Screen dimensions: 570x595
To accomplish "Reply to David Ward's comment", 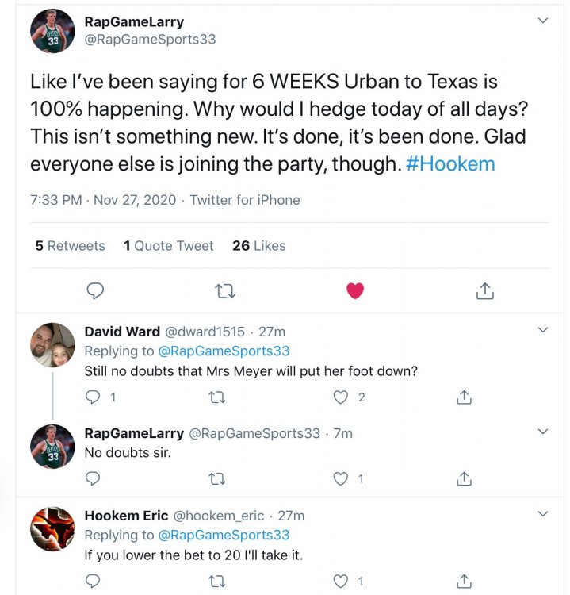I will pyautogui.click(x=93, y=397).
